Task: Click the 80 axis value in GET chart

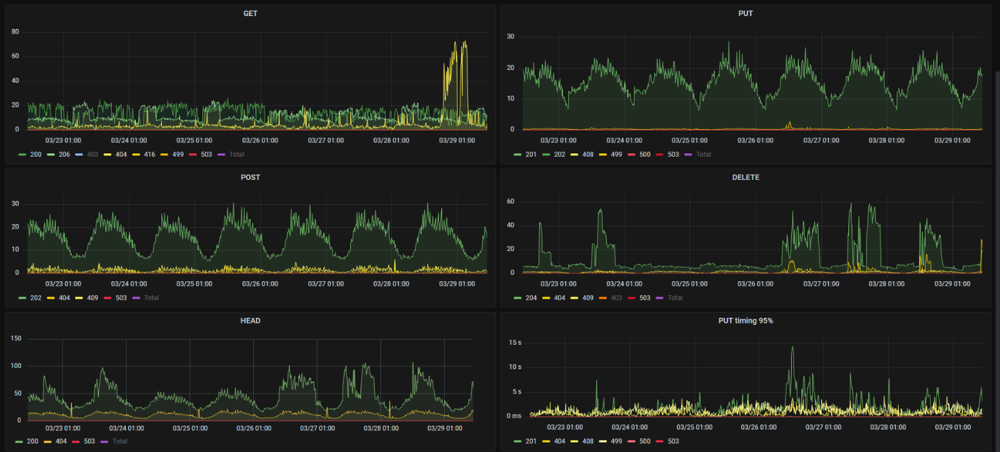Action: (15, 31)
